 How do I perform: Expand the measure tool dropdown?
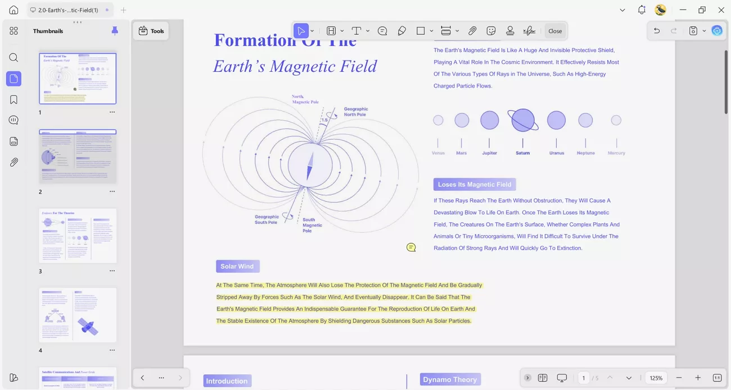(457, 31)
